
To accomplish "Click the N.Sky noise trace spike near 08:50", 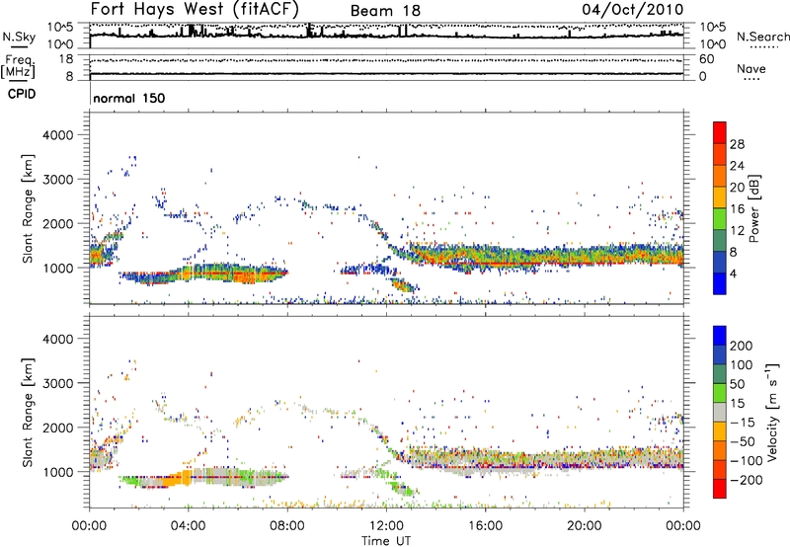I will [x=308, y=31].
